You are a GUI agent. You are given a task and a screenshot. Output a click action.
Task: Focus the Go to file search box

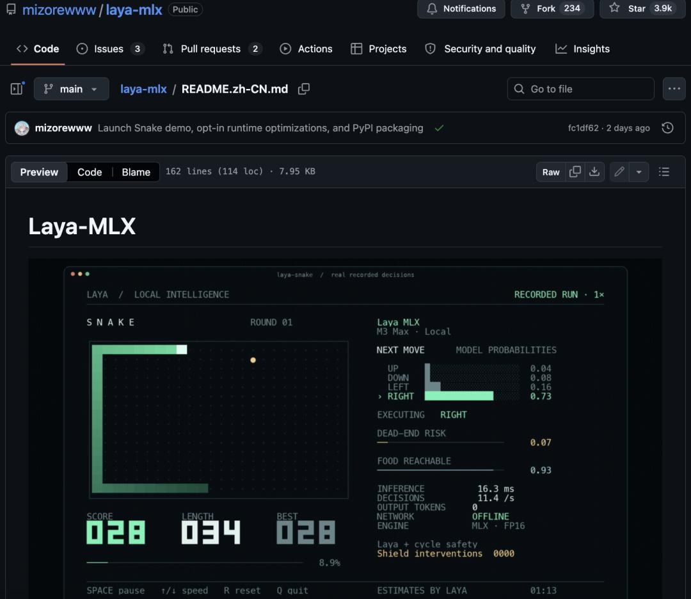(x=580, y=89)
